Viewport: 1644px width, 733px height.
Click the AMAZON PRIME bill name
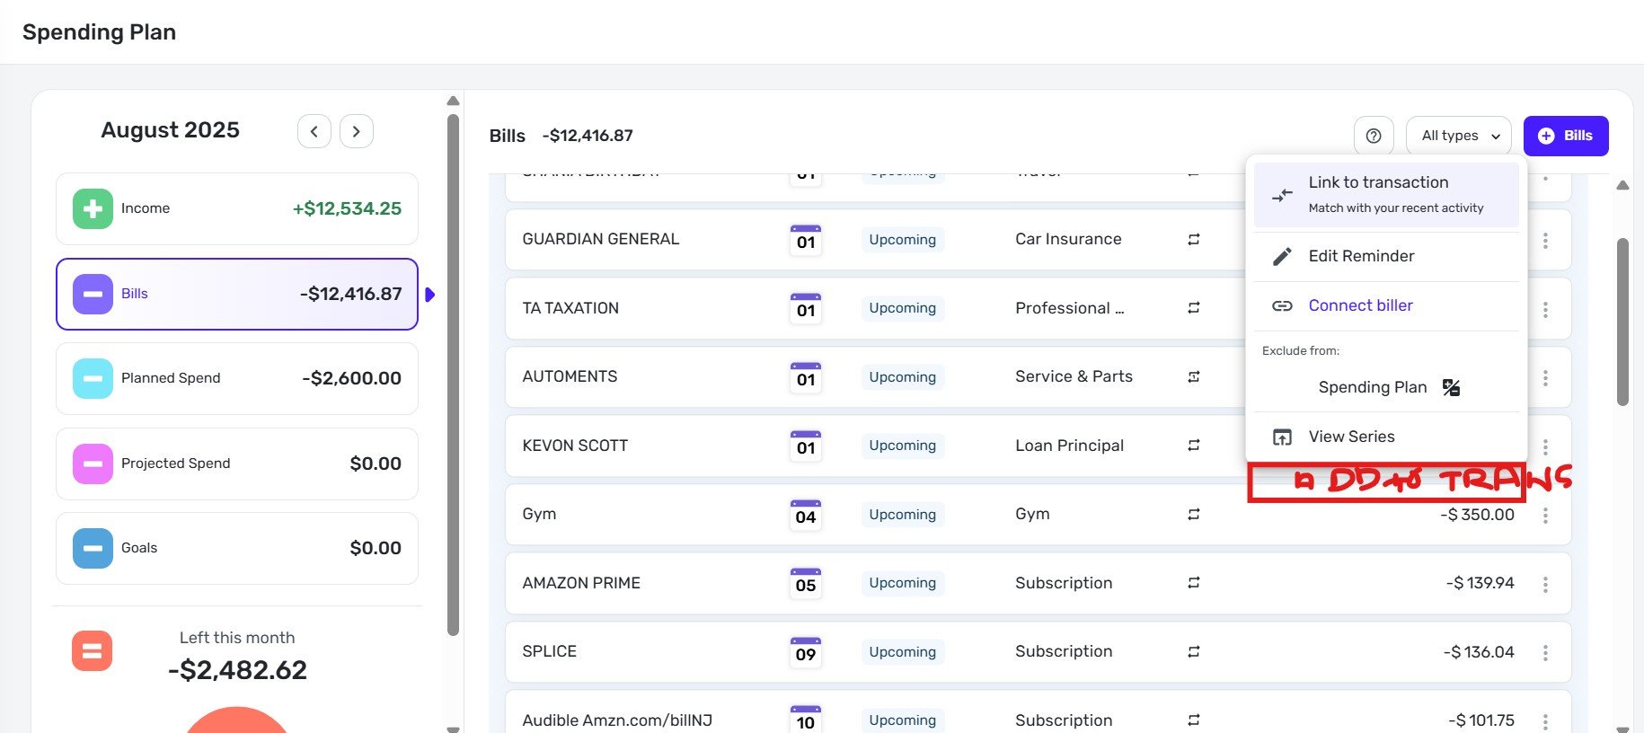581,583
